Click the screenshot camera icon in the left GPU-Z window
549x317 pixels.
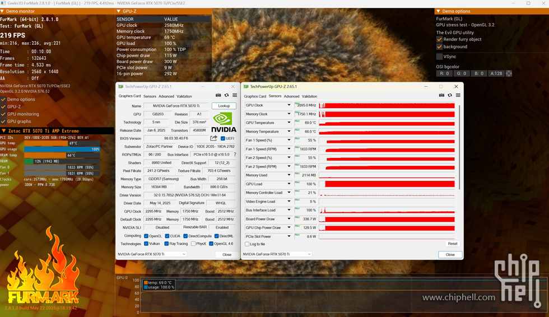(x=218, y=95)
